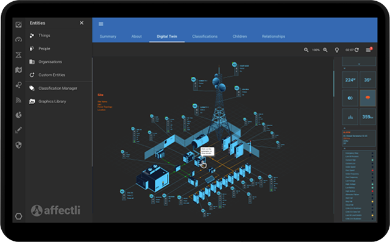Click the orange Site label on canvas
The width and height of the screenshot is (390, 242).
click(x=100, y=94)
